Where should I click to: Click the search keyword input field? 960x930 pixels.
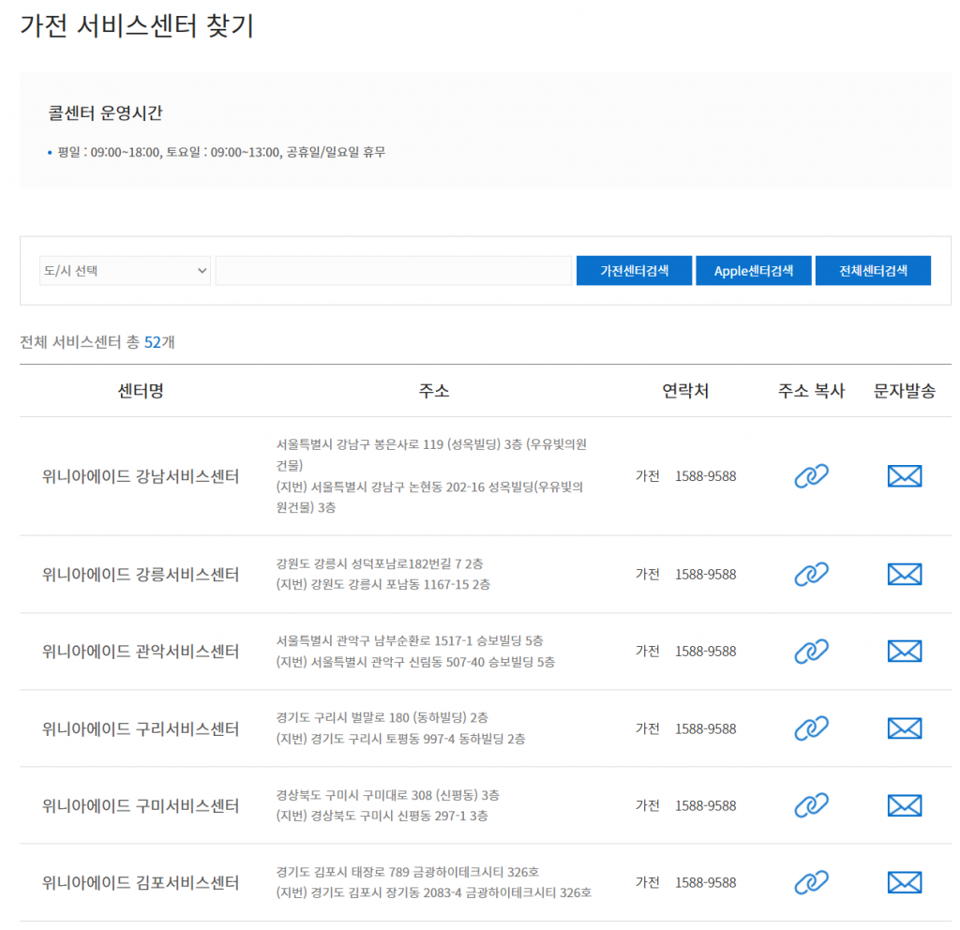tap(394, 270)
